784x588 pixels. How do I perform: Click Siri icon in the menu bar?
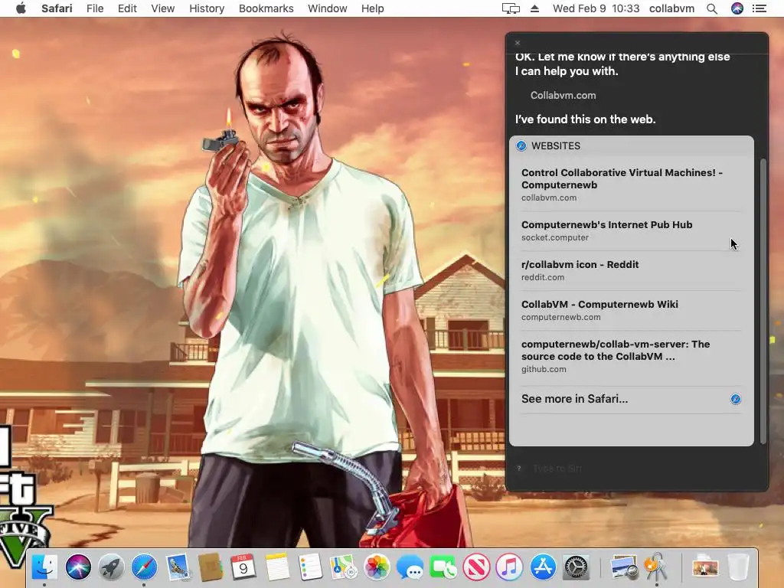pyautogui.click(x=737, y=8)
